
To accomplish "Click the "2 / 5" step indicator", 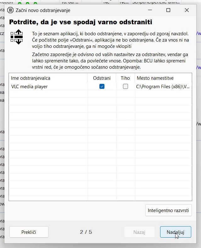I will click(86, 232).
